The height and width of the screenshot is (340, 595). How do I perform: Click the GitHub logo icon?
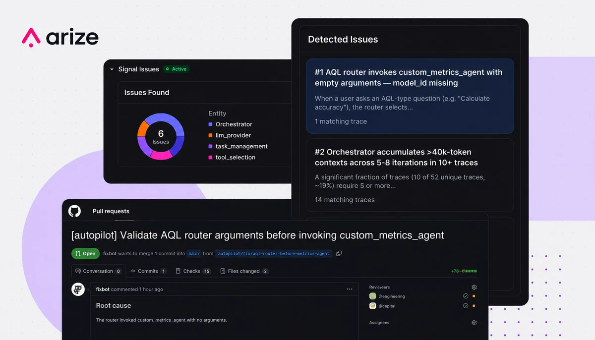click(74, 211)
